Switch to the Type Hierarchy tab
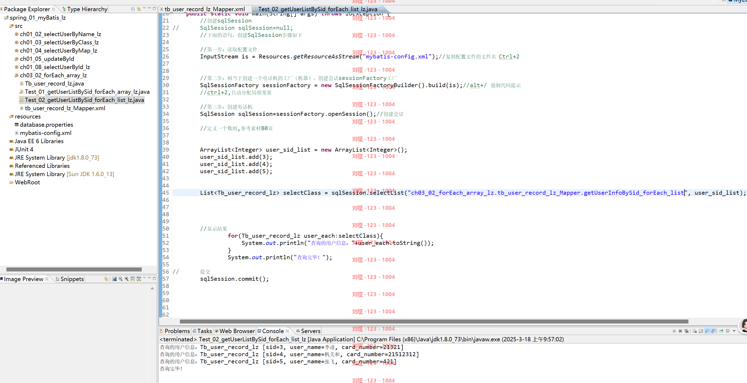 (x=85, y=9)
